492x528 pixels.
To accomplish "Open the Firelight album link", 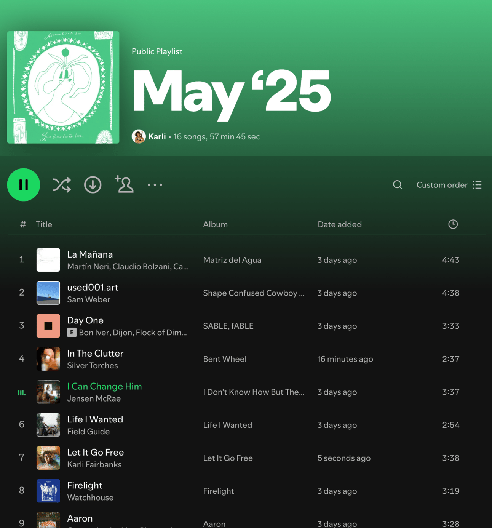I will (219, 491).
